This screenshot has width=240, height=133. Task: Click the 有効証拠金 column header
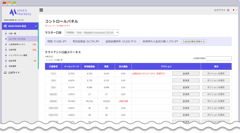click(90, 66)
